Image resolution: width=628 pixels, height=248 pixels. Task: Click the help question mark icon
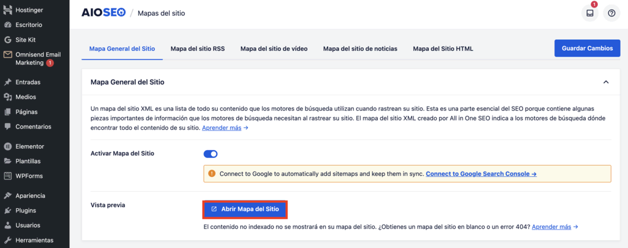click(611, 13)
